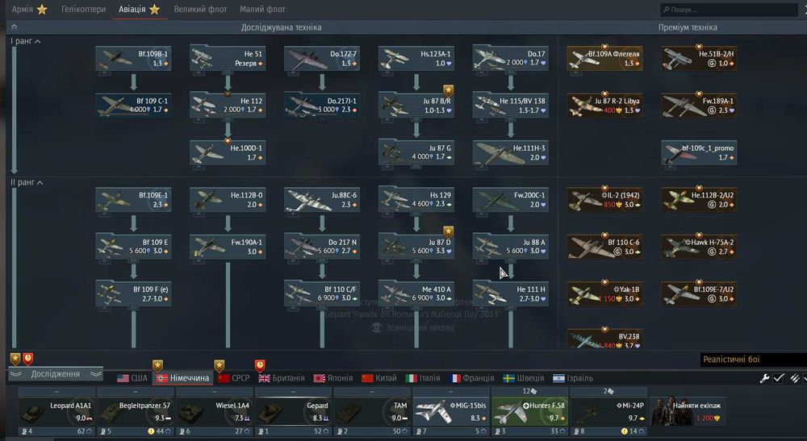Select the Do.217J-1 aircraft card
The height and width of the screenshot is (441, 807).
(322, 106)
